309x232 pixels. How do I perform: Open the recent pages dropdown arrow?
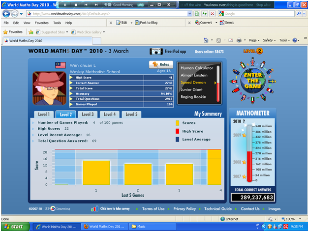click(21, 14)
